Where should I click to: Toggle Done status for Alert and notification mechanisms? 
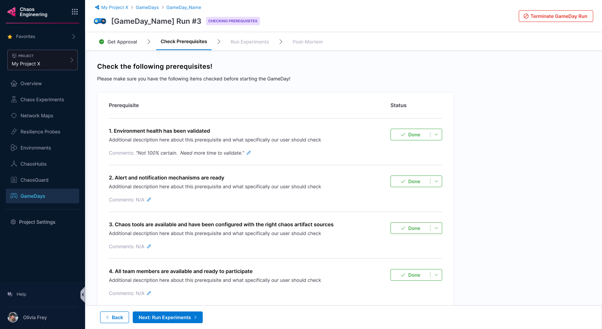(410, 181)
